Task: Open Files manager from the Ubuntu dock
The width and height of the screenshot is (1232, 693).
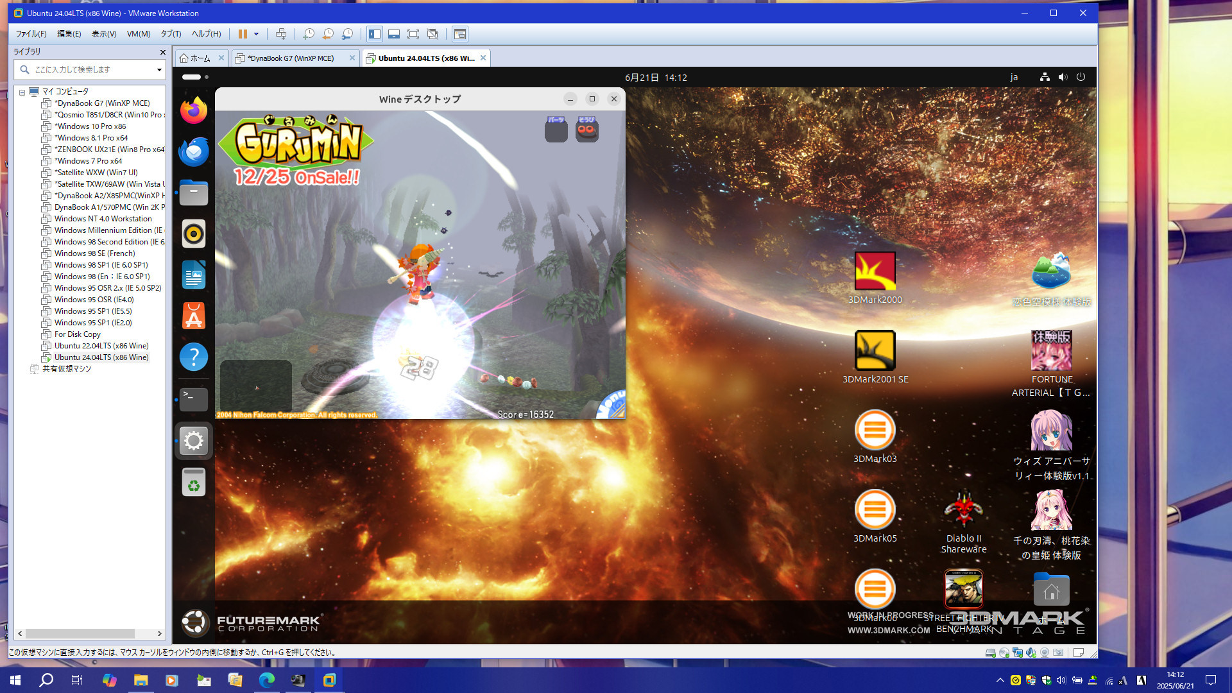Action: click(x=193, y=193)
